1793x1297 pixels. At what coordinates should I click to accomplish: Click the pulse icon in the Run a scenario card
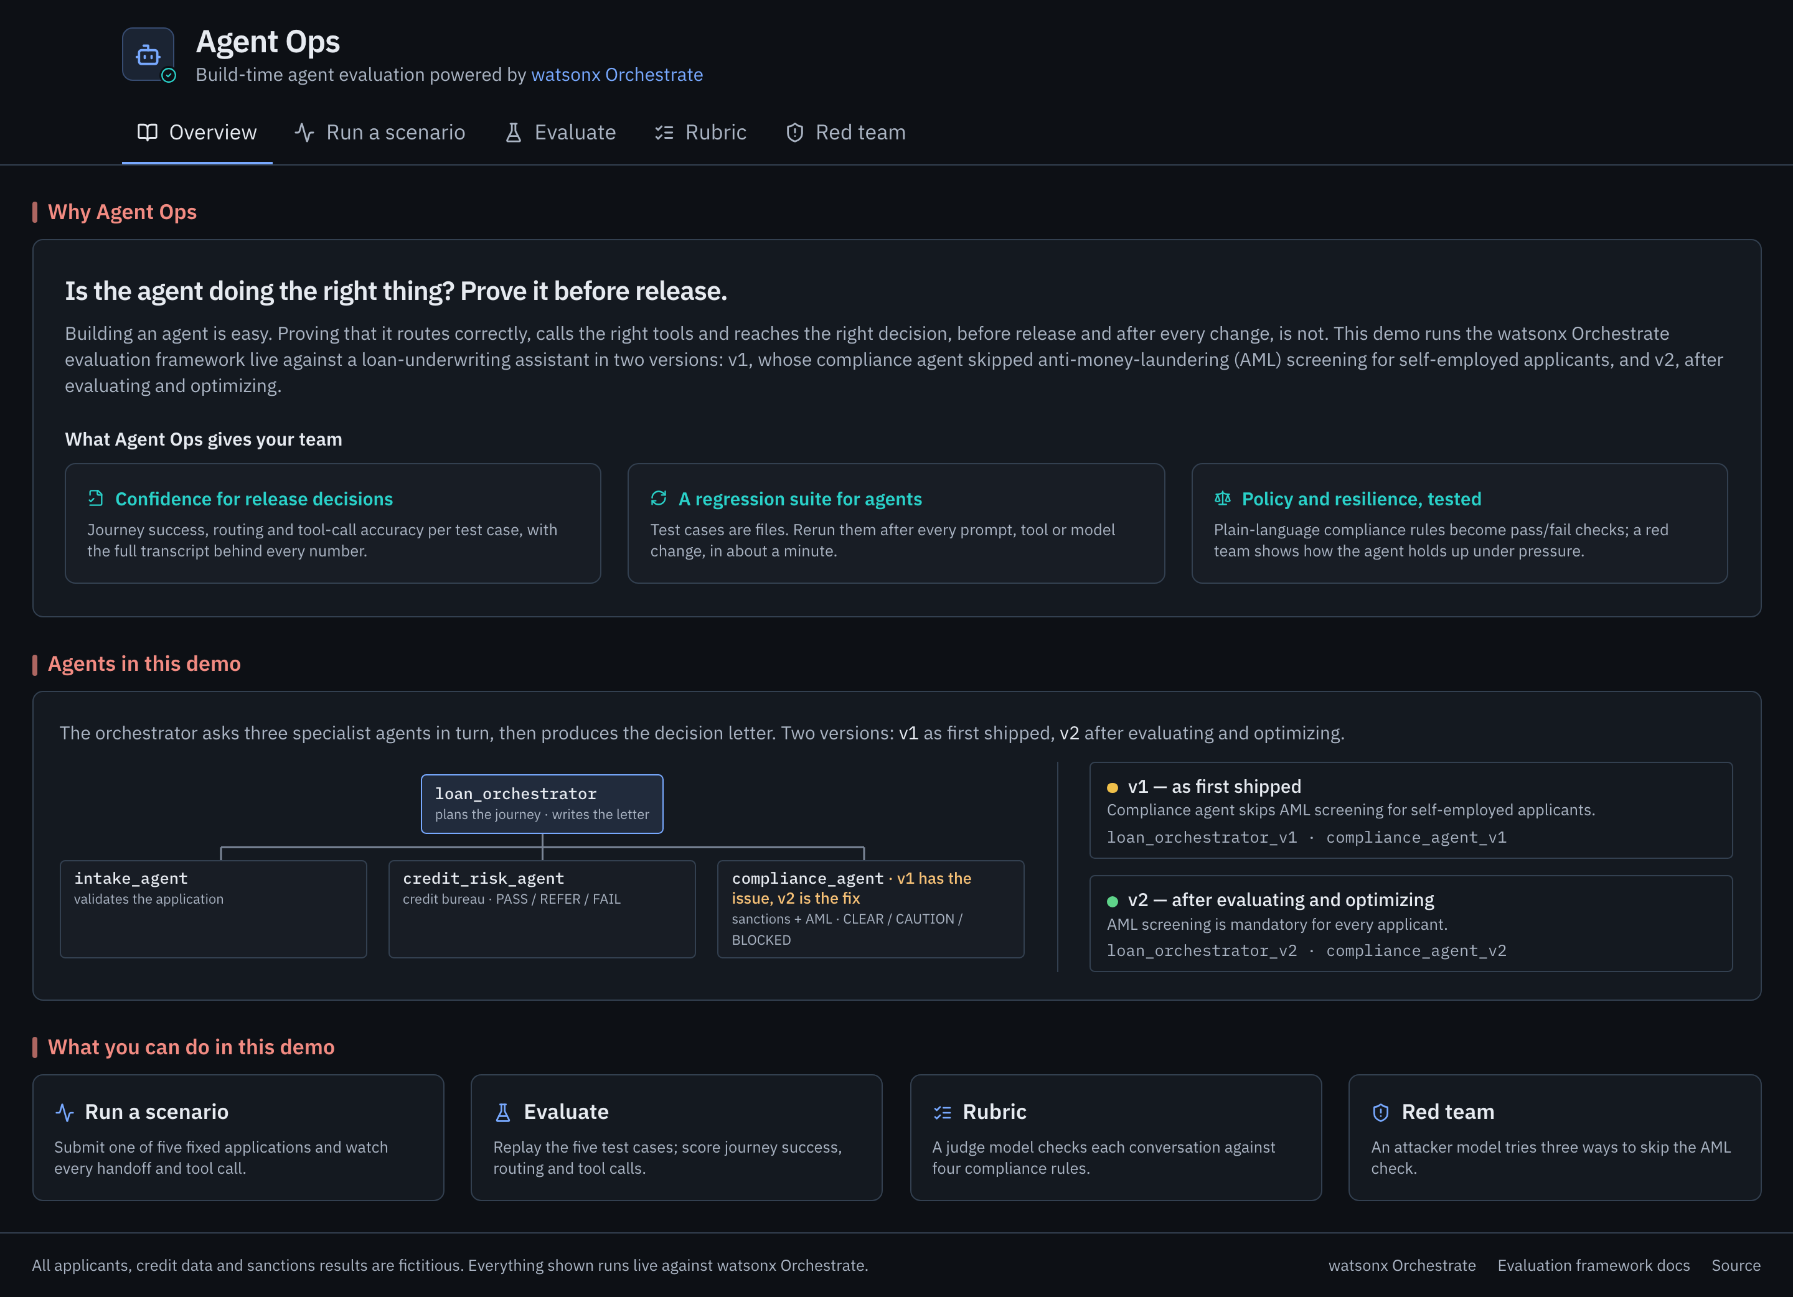point(65,1112)
